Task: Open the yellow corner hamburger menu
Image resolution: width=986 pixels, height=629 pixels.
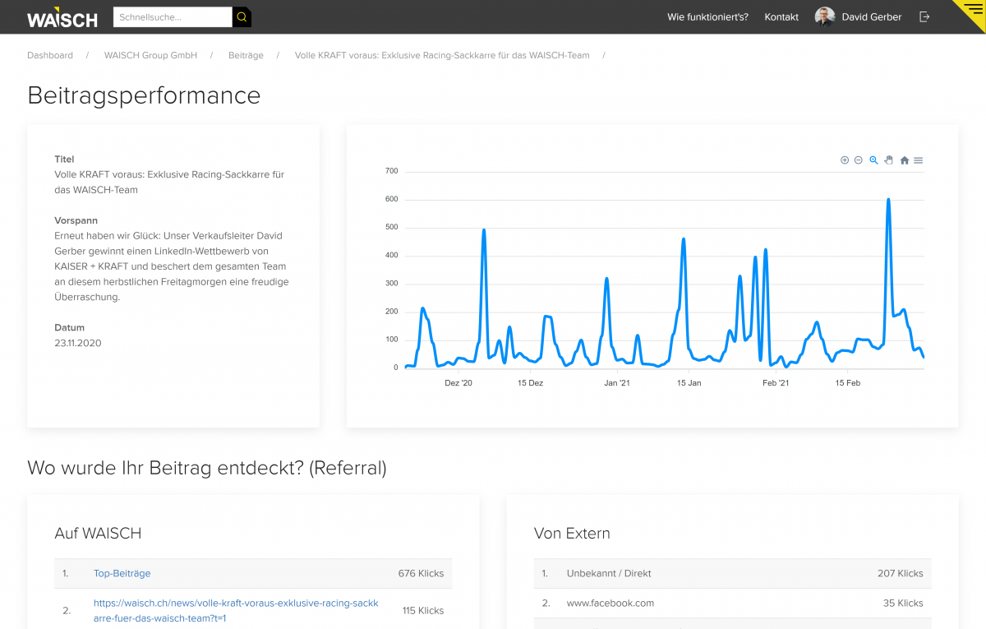Action: pyautogui.click(x=974, y=8)
